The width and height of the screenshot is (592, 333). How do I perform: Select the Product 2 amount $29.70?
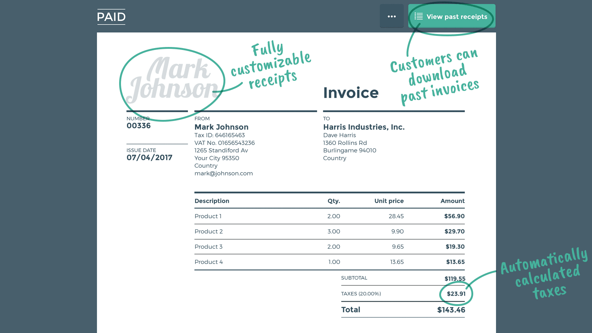[454, 231]
